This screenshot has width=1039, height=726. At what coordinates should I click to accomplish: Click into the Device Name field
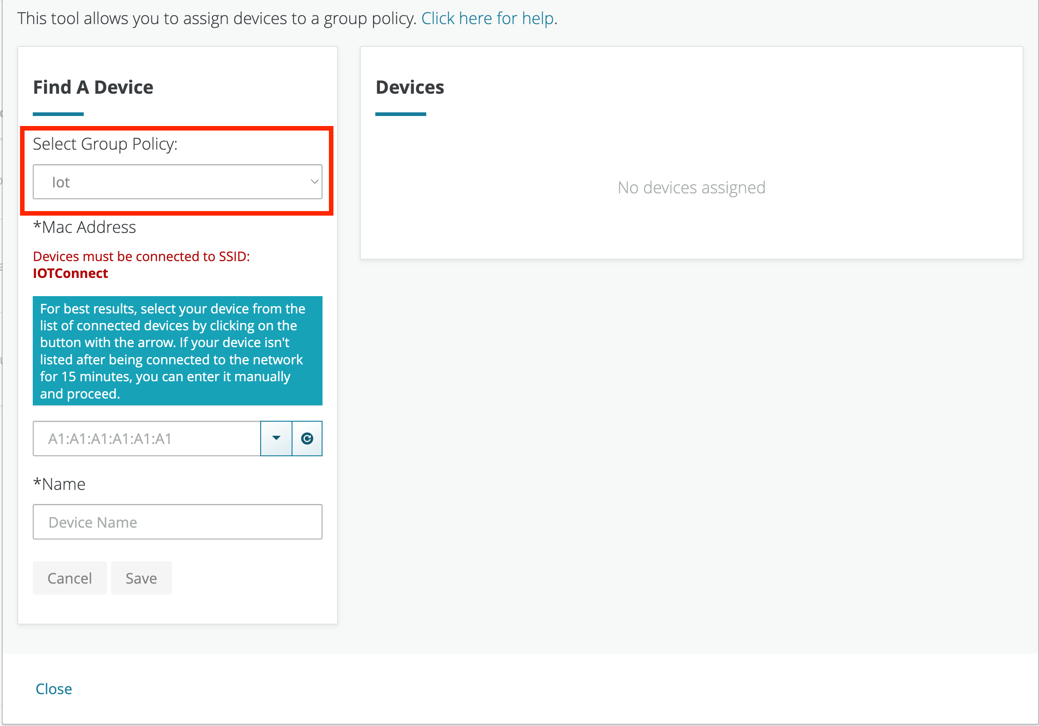click(177, 522)
